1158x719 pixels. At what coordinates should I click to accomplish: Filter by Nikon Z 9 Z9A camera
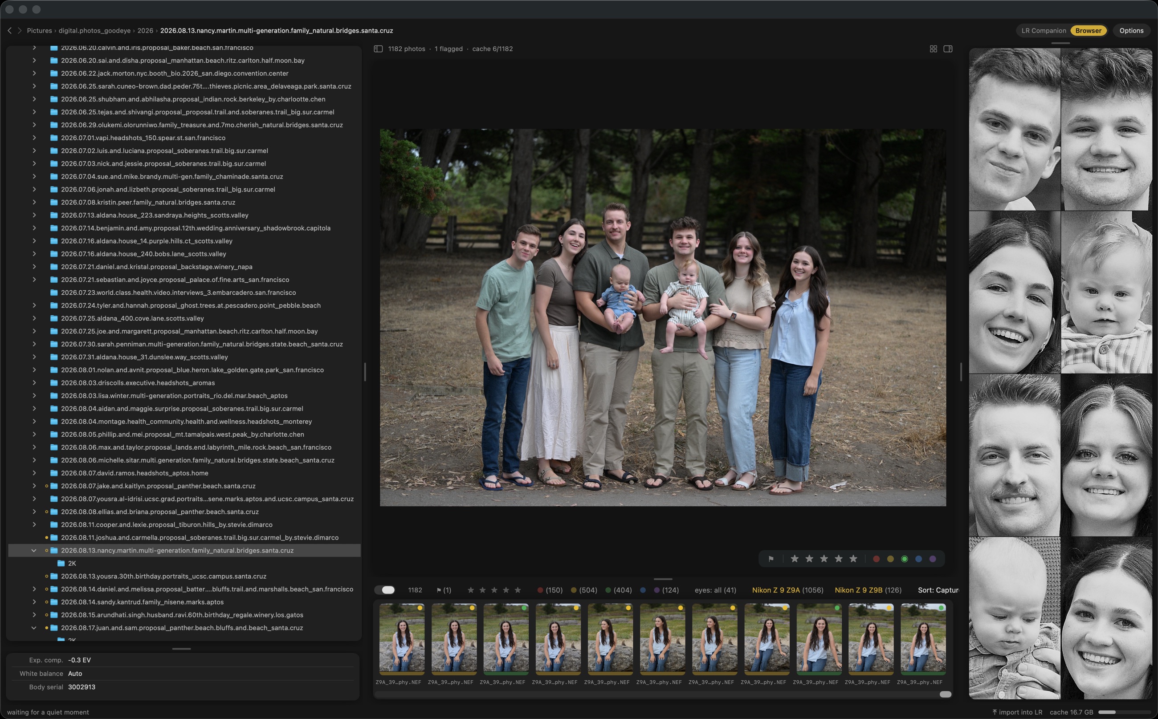787,590
